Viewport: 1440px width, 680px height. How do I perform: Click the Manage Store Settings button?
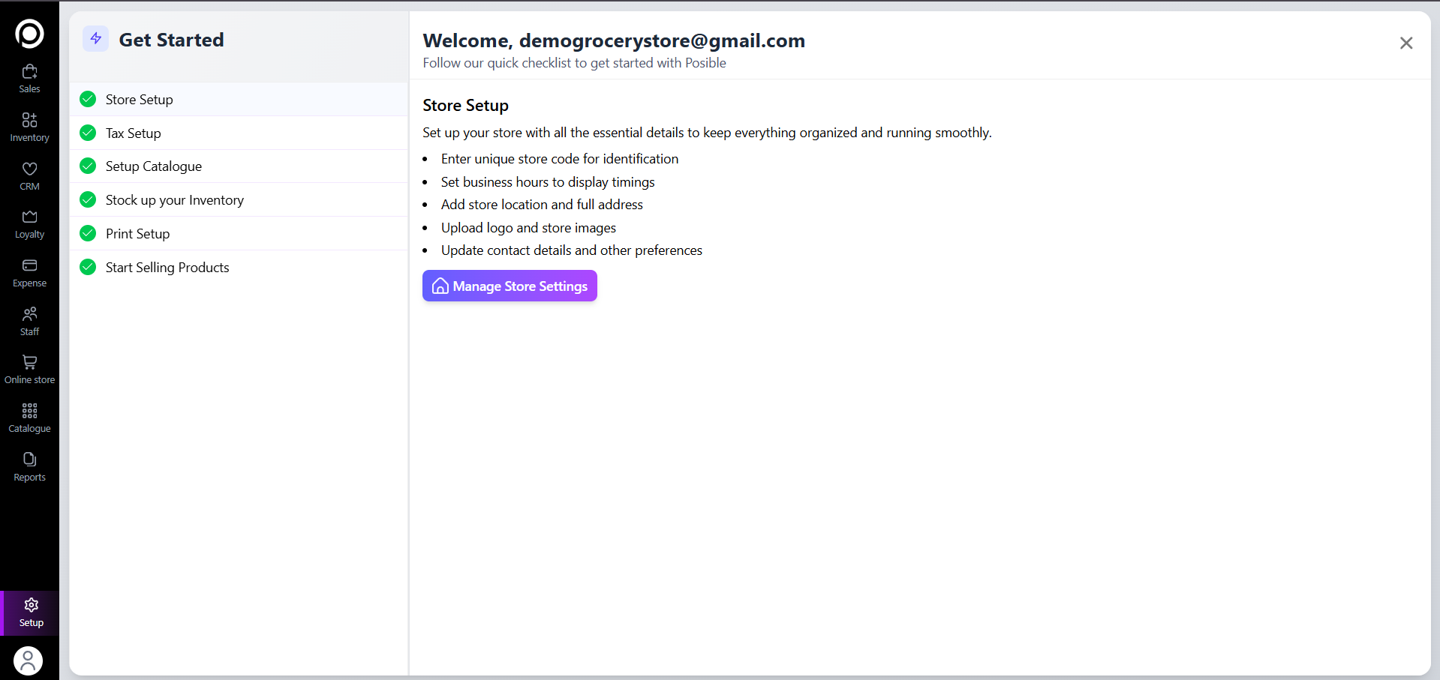click(x=510, y=286)
